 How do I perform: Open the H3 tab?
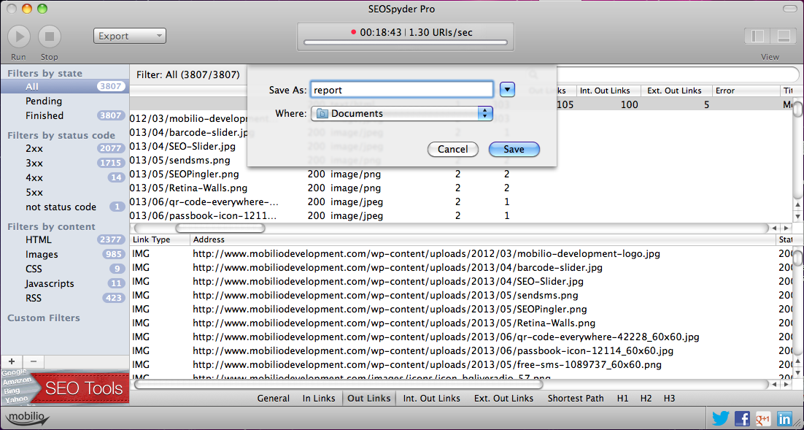669,398
